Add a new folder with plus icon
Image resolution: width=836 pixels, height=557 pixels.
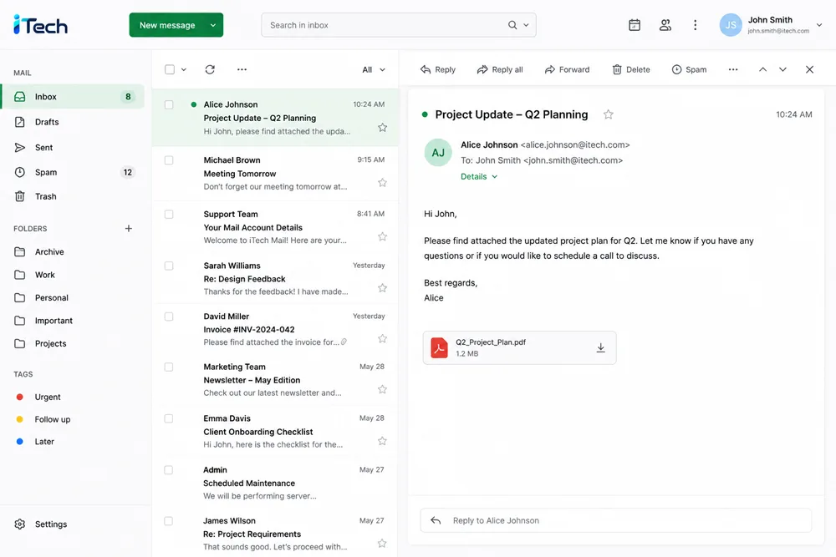(x=129, y=229)
